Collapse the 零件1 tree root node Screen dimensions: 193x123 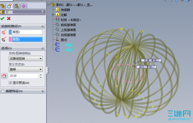click(48, 5)
